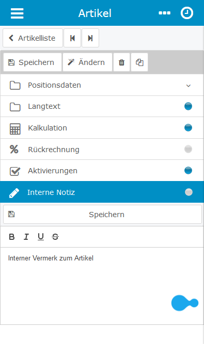
Task: Collapse the Interne Notiz section
Action: point(102,192)
